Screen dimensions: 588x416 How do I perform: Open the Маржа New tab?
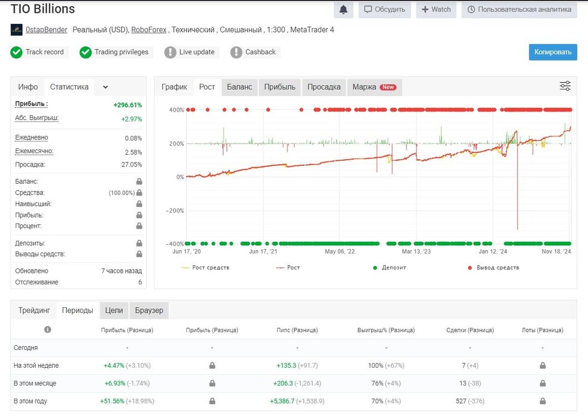point(374,87)
